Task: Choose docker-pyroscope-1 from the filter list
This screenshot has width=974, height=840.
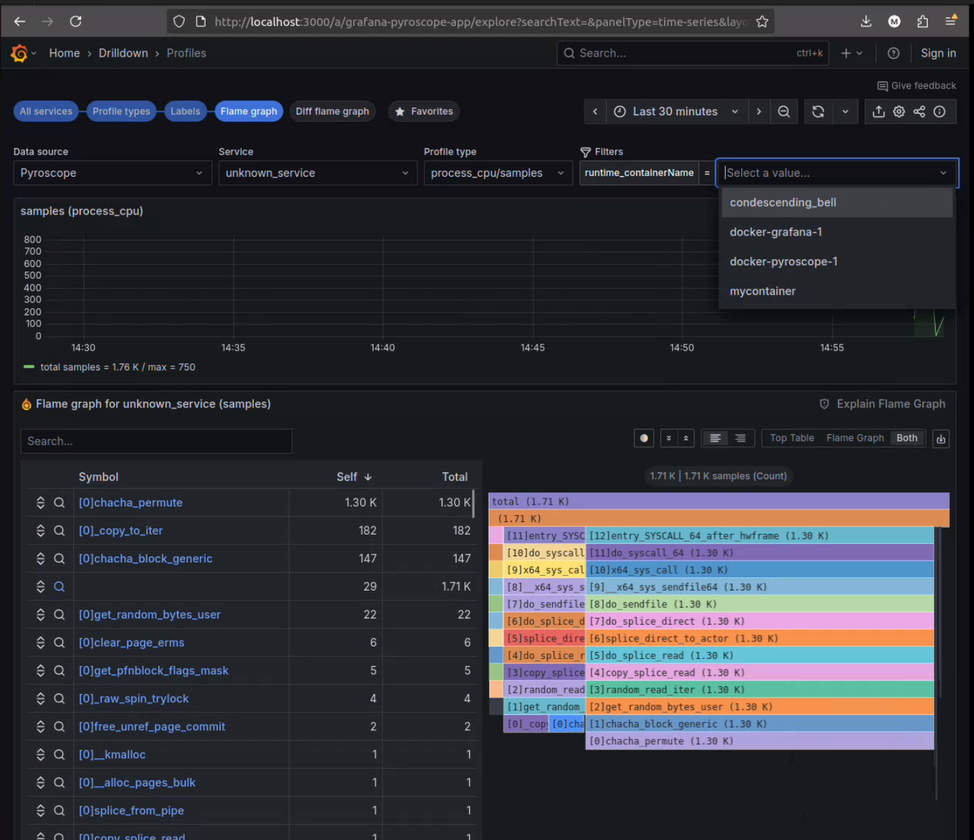Action: pos(783,261)
